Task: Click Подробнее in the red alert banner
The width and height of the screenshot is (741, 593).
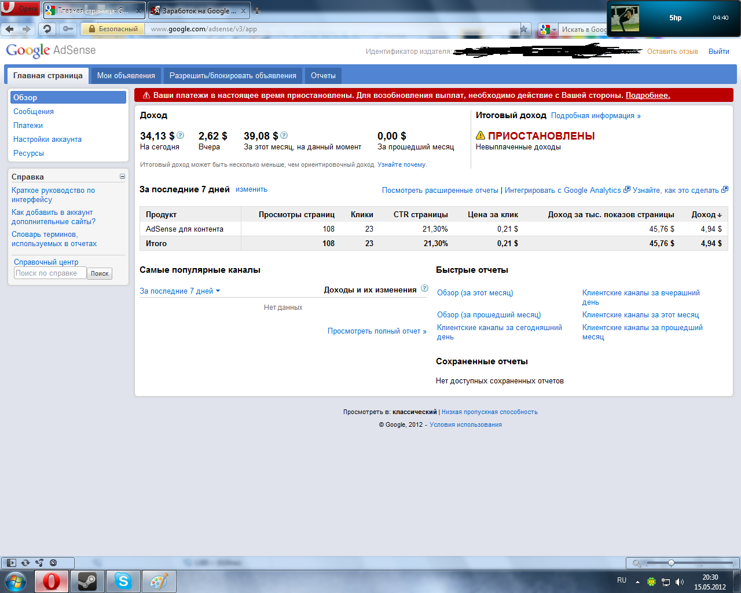Action: pos(648,95)
